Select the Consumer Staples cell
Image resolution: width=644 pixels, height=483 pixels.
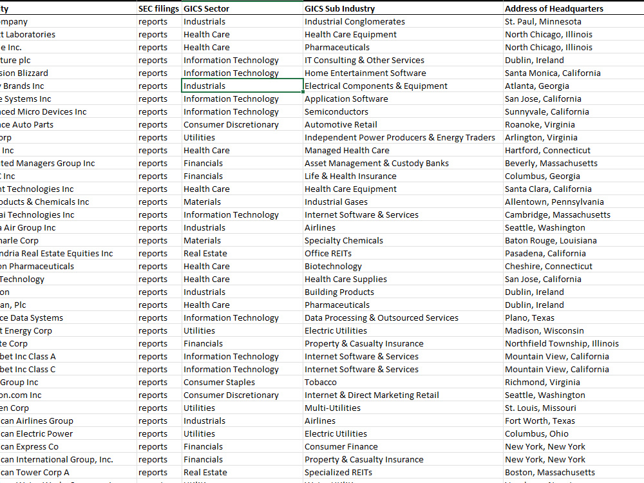(x=242, y=382)
